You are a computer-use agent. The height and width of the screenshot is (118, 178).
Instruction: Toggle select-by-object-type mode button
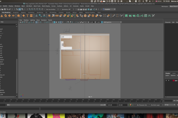click(x=20, y=9)
